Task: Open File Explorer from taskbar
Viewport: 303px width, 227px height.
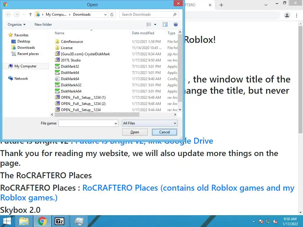Action: pos(24,221)
